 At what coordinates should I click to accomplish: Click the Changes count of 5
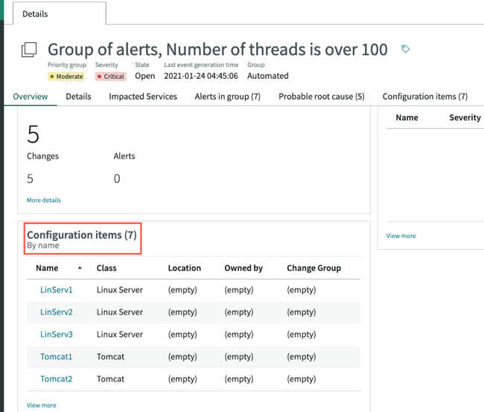[30, 178]
